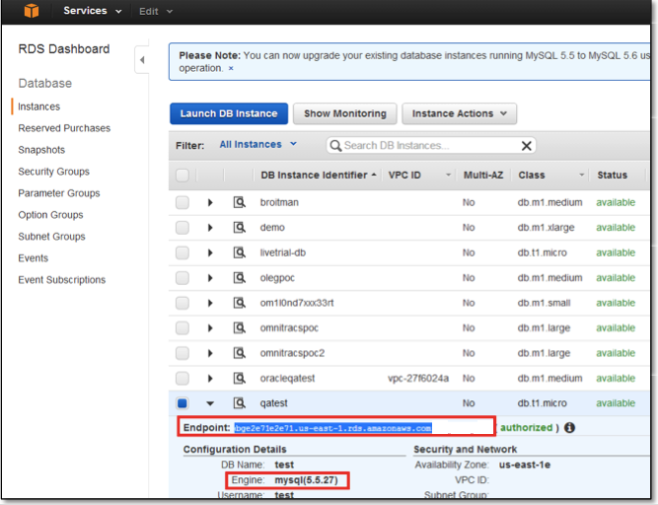This screenshot has width=658, height=505.
Task: Toggle the select-all checkbox in table header
Action: click(183, 175)
